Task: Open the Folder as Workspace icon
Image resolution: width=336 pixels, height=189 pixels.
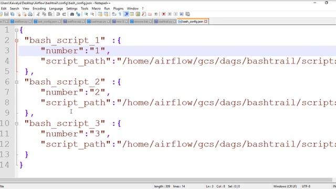Action: (x=150, y=14)
